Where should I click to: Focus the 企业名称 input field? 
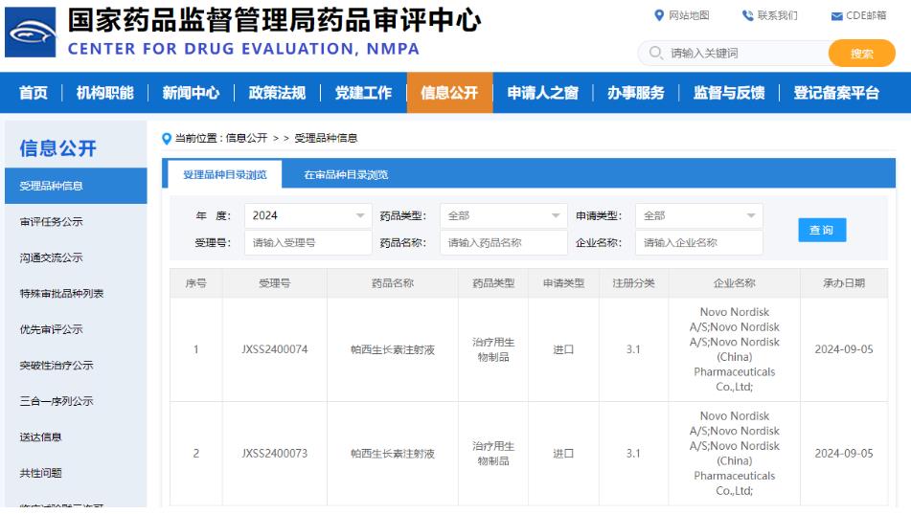698,243
